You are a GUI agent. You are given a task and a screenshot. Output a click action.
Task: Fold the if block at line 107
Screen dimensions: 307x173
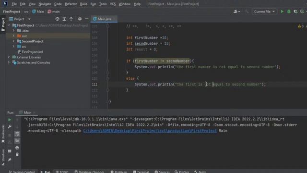[107, 61]
